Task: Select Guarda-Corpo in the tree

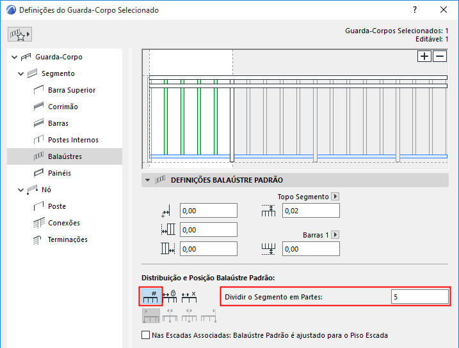Action: coord(58,57)
